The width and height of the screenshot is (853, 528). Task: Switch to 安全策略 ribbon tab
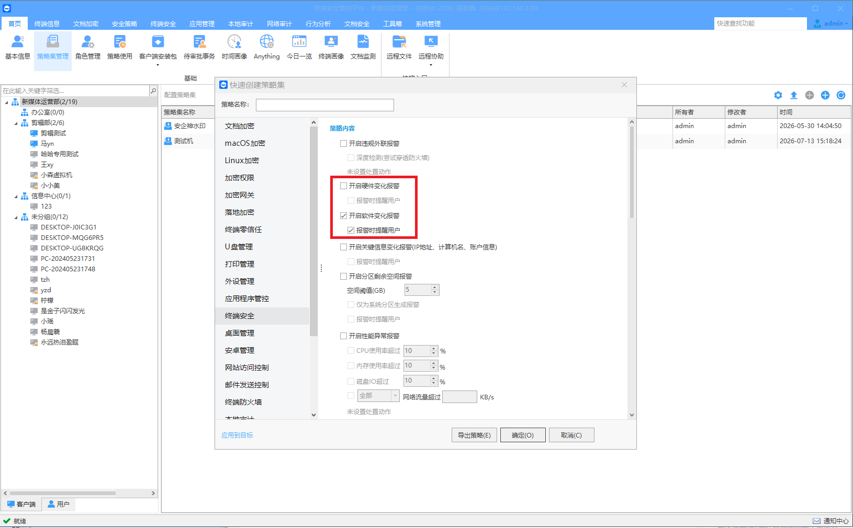coord(125,24)
